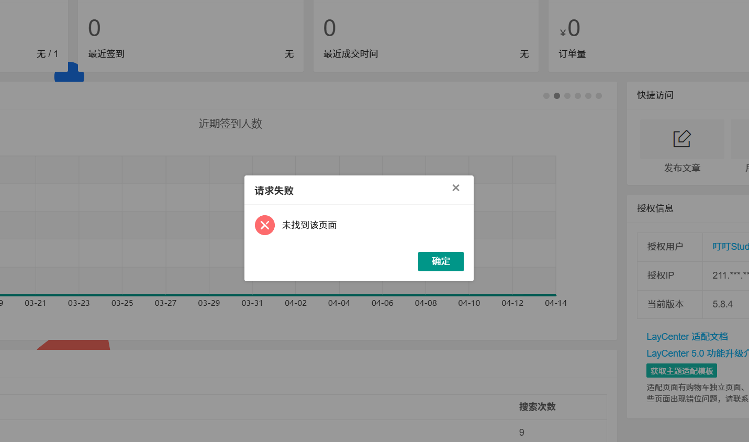Image resolution: width=749 pixels, height=442 pixels.
Task: Select the last carousel dot
Action: click(x=599, y=96)
